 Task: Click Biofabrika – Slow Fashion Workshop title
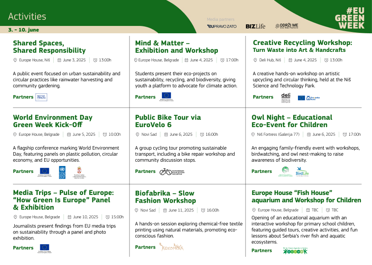coord(165,197)
